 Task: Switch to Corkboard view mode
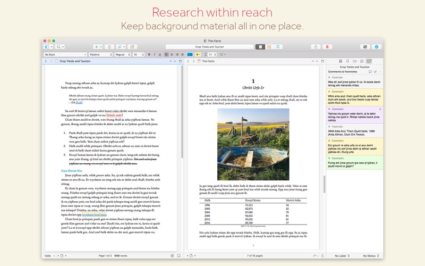point(269,47)
